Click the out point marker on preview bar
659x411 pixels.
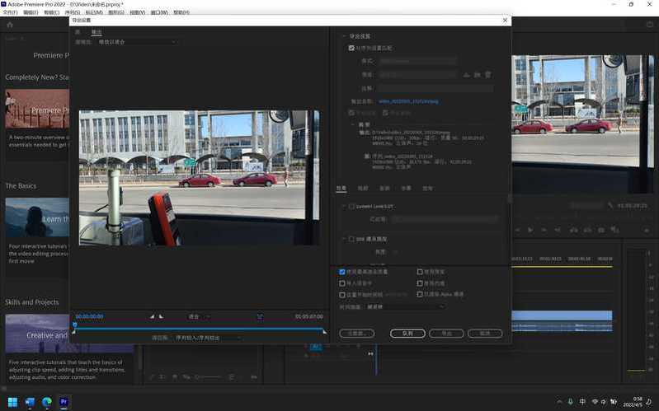324,332
